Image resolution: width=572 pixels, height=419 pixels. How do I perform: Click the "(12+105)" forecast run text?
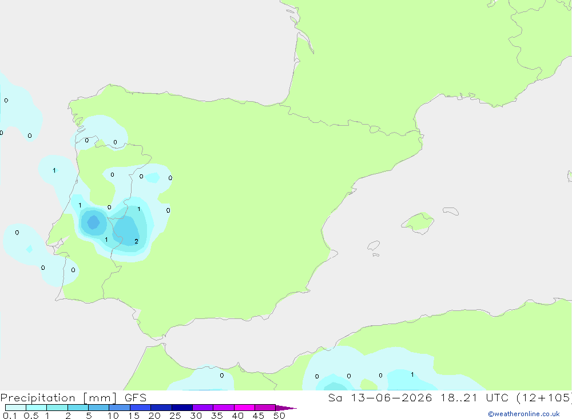point(545,398)
